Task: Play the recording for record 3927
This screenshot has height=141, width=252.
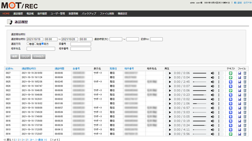Action: coord(170,73)
